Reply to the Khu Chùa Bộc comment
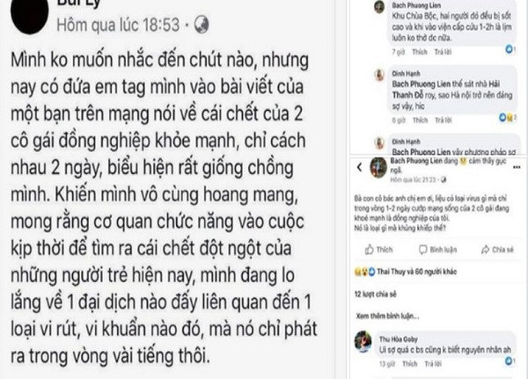 443,52
